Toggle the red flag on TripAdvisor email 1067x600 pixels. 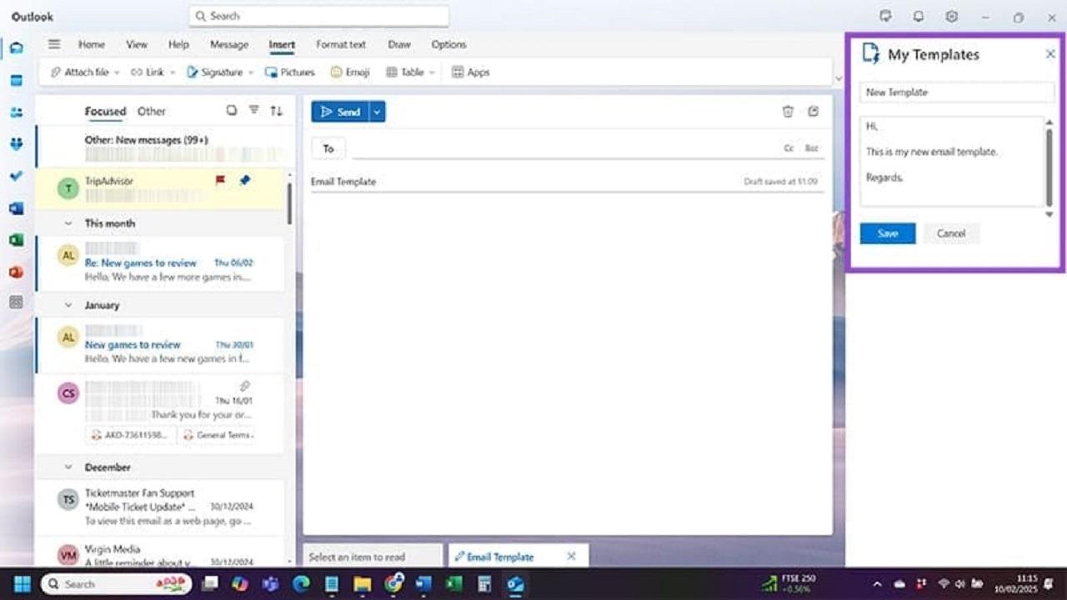(220, 181)
